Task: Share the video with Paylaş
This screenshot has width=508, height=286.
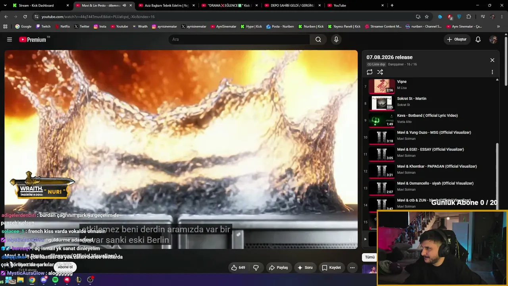Action: (278, 268)
